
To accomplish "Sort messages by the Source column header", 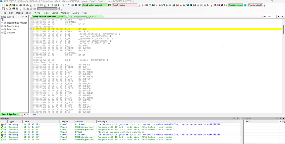I will coord(85,121).
